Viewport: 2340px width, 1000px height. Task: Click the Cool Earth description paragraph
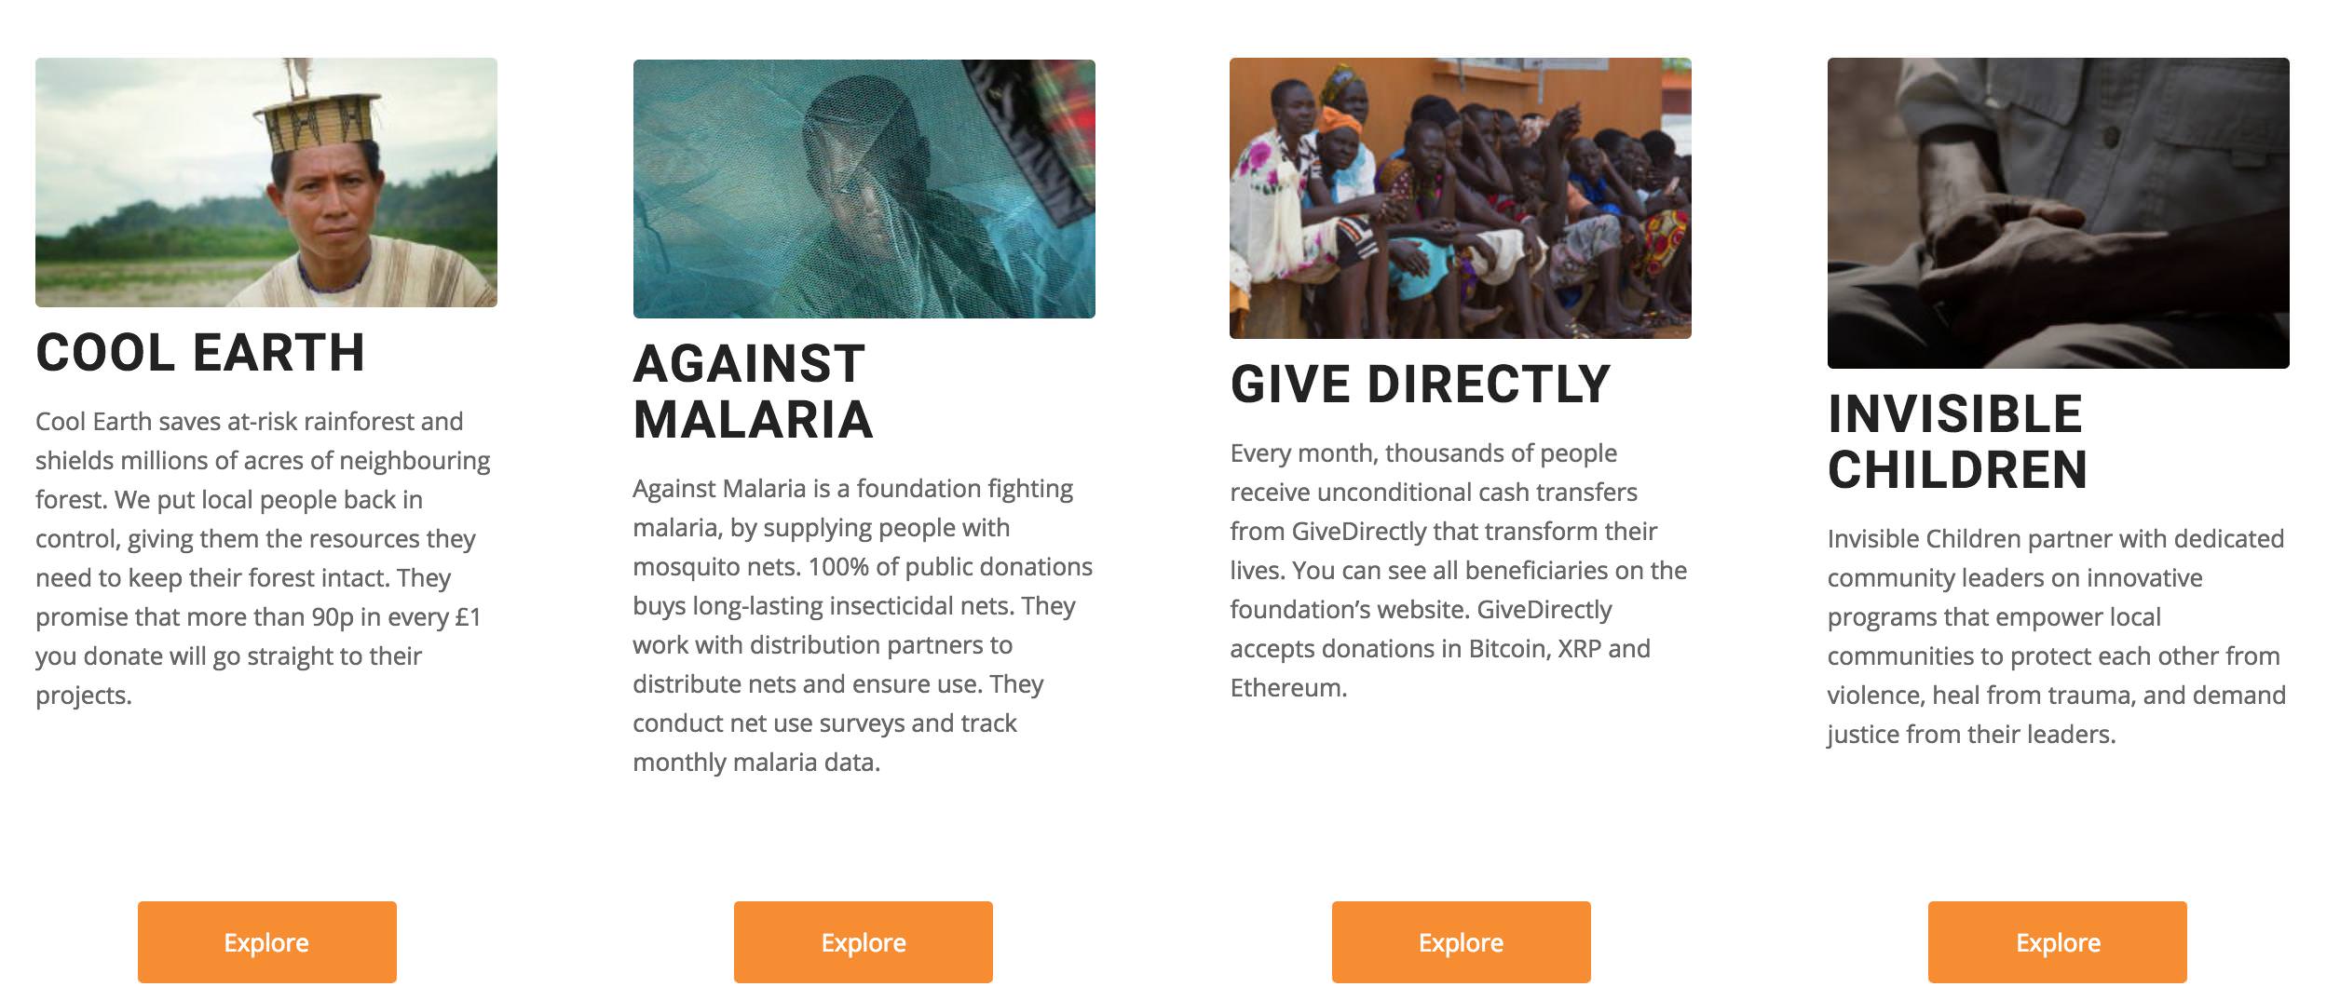pos(263,558)
